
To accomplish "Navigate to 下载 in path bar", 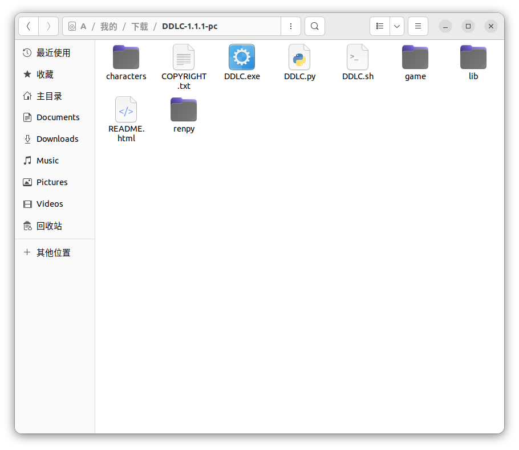I will point(139,26).
